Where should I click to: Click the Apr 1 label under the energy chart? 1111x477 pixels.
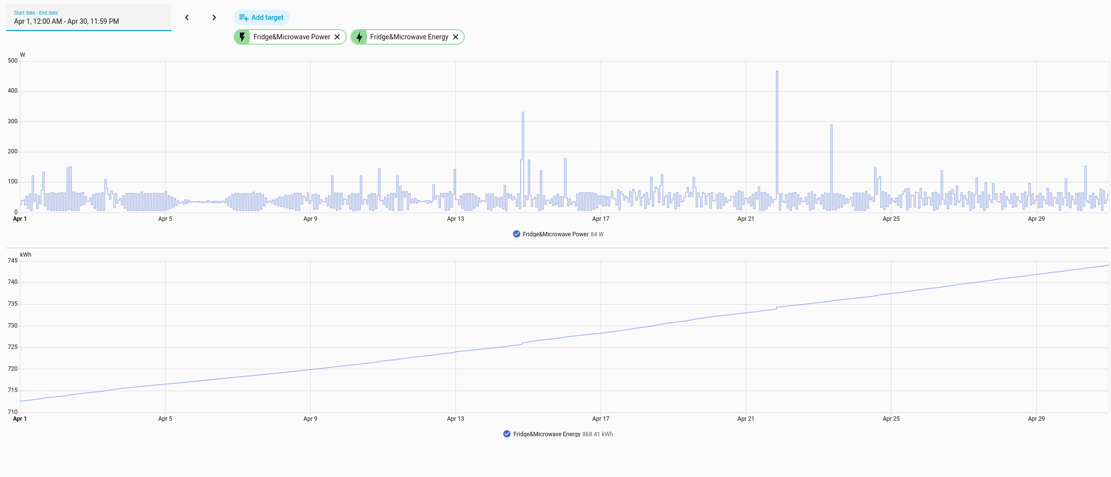pyautogui.click(x=20, y=419)
